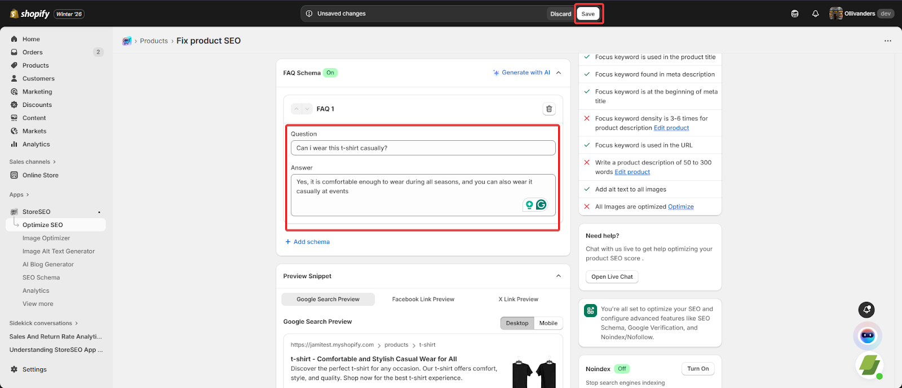Click the Save button
Image resolution: width=902 pixels, height=388 pixels.
tap(588, 14)
